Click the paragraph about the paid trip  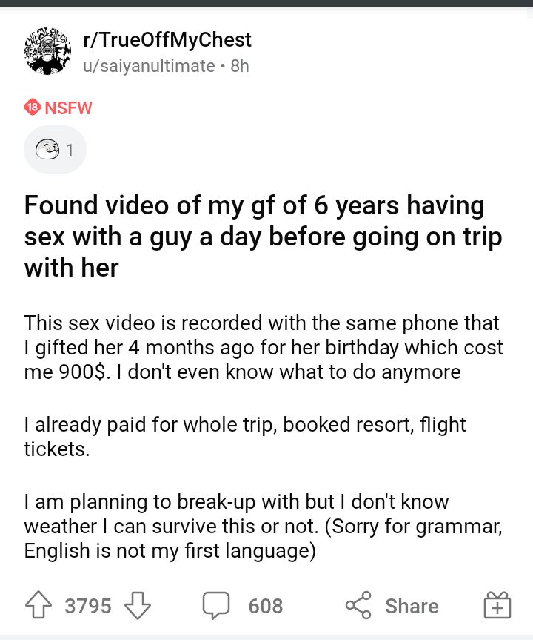click(245, 437)
